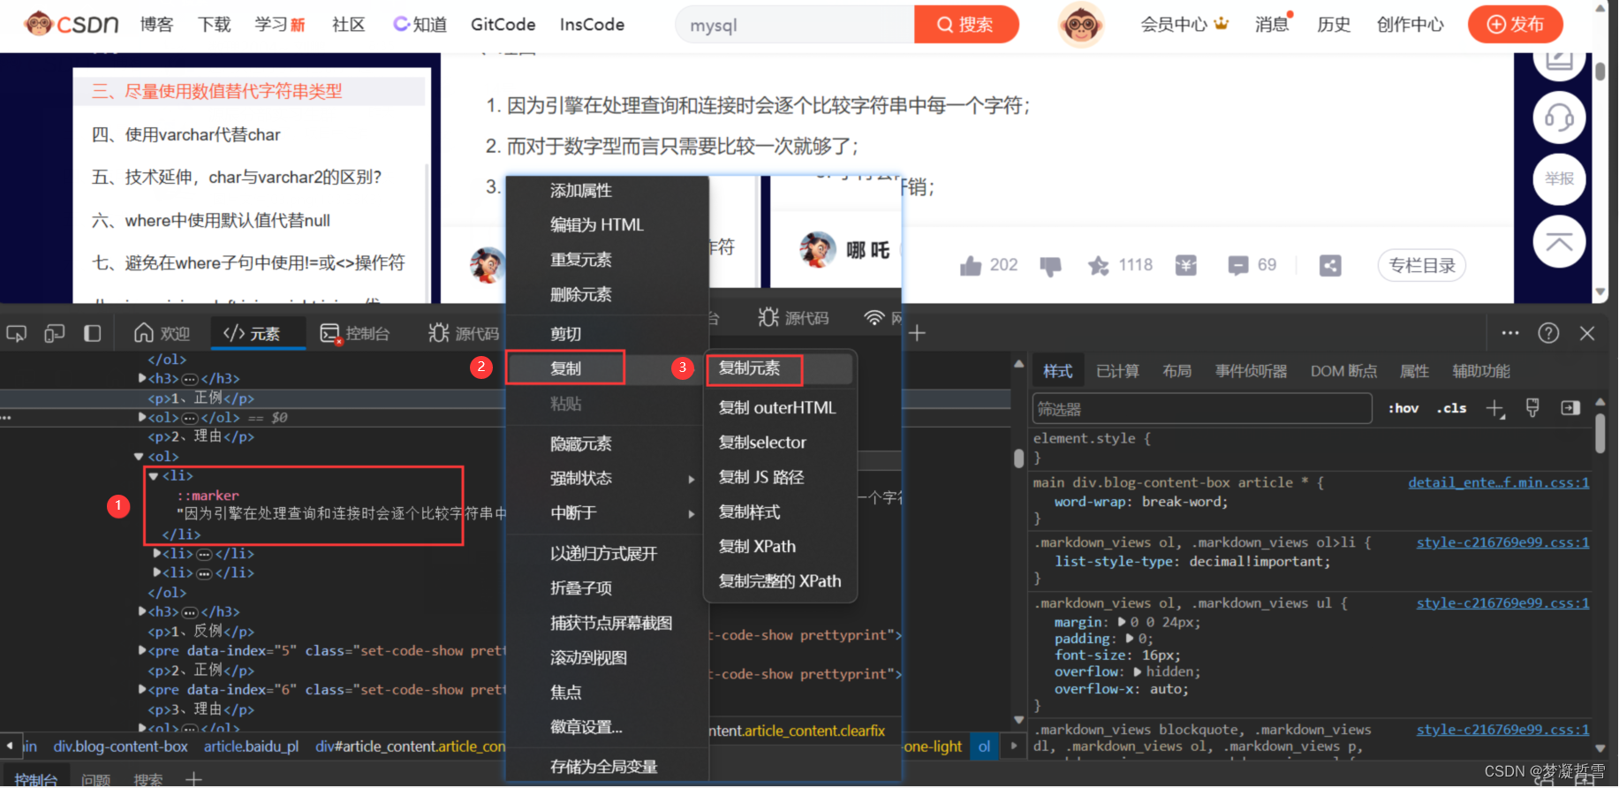Click the rendering paintbrush icon in styles
Viewport: 1619px width, 788px height.
tap(1532, 407)
